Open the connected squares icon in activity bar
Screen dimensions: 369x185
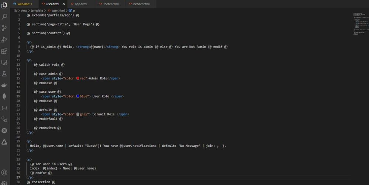4,119
